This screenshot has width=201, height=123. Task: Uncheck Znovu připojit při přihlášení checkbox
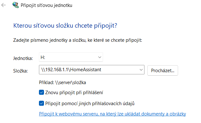pyautogui.click(x=41, y=92)
